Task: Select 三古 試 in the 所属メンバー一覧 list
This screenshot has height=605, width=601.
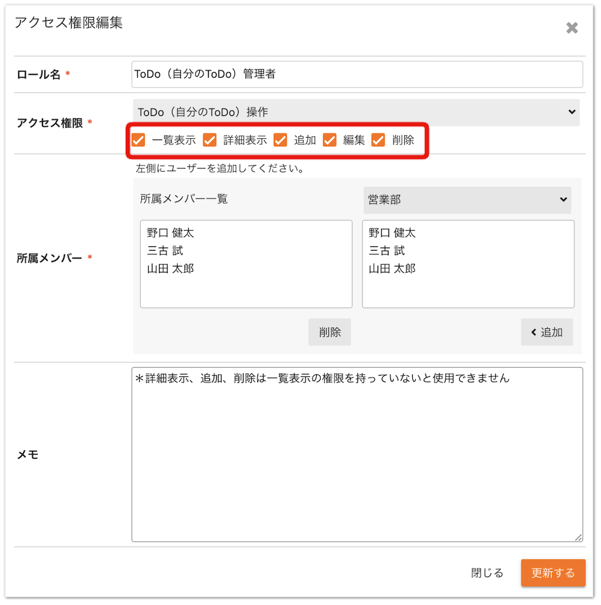Action: point(165,251)
